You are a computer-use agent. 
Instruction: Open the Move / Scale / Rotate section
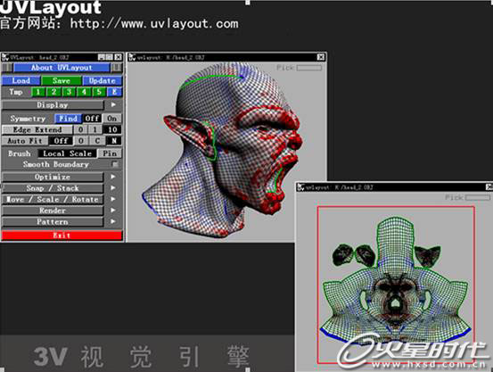[x=53, y=200]
